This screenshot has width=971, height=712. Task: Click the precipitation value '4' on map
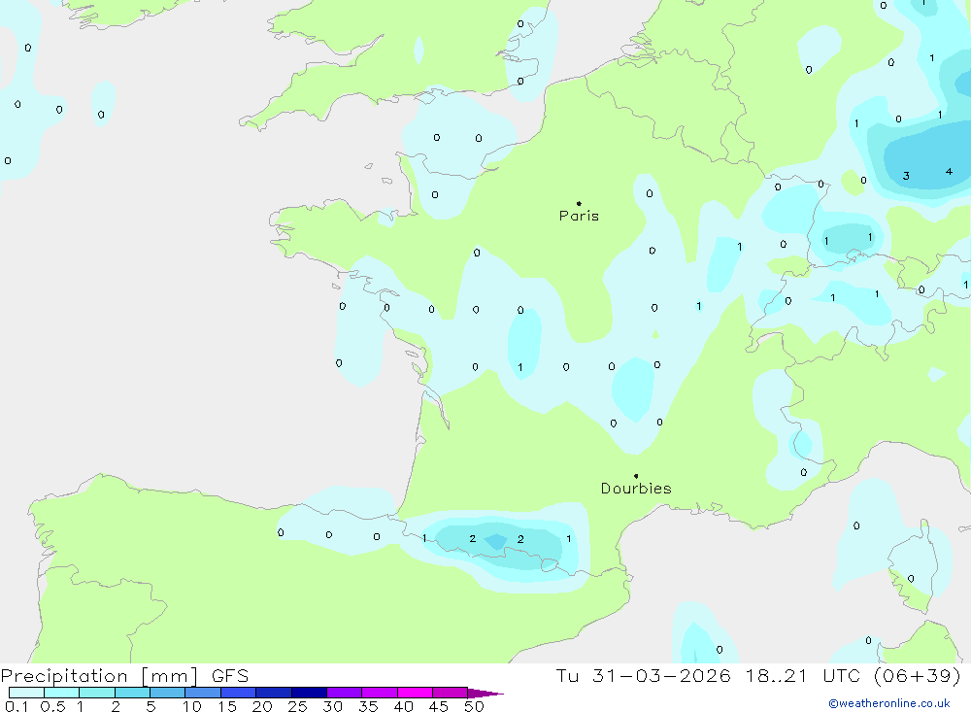[949, 172]
